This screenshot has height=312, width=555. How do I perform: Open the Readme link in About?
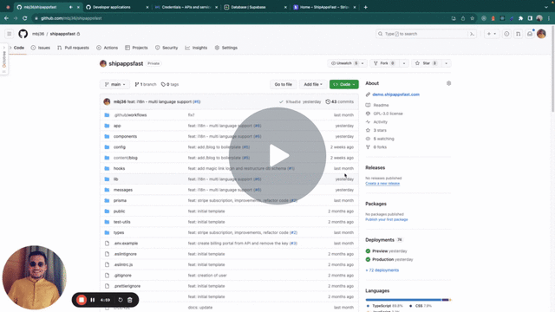tap(381, 106)
